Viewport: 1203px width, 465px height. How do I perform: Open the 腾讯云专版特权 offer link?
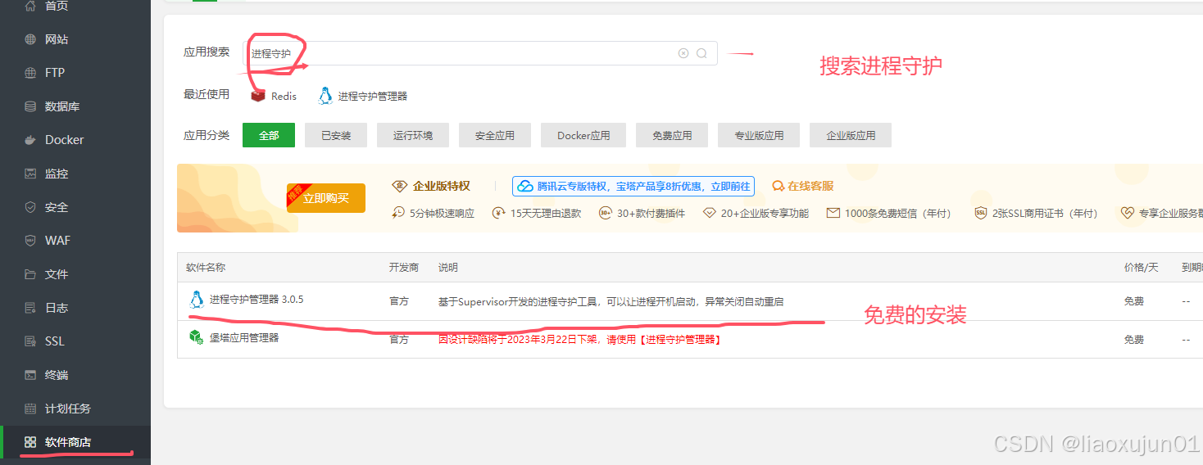633,186
